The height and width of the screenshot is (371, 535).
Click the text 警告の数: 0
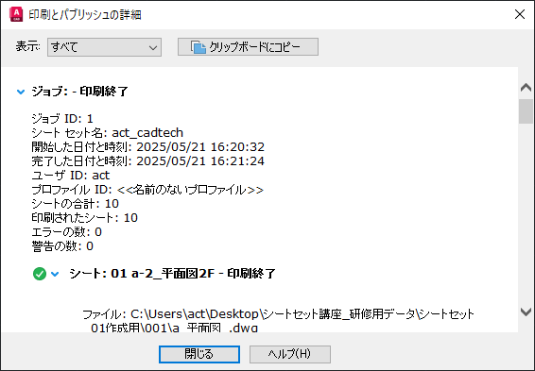[x=62, y=246]
